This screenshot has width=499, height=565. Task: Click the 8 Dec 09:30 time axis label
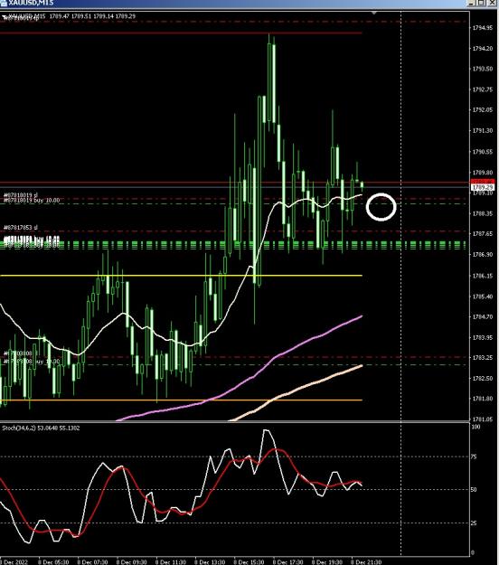click(x=131, y=561)
